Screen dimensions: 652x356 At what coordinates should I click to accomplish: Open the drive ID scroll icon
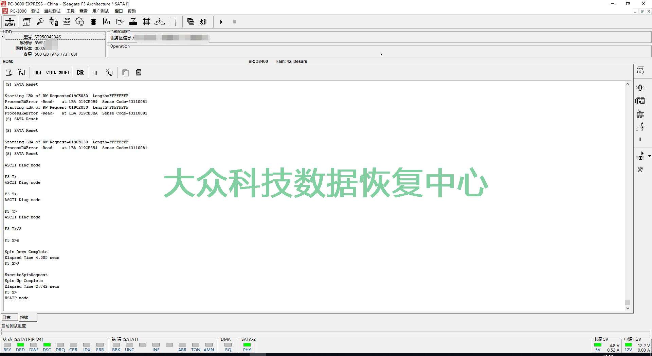point(27,22)
